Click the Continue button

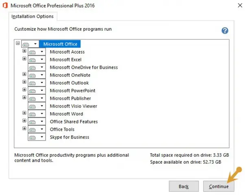tap(219, 186)
